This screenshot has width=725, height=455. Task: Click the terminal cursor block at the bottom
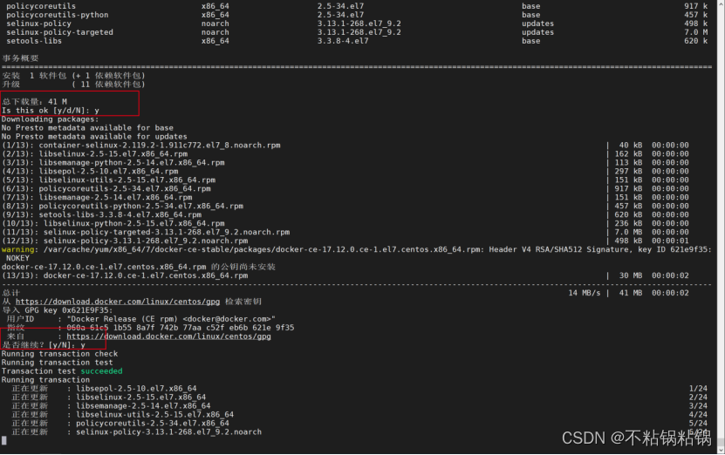(4, 441)
